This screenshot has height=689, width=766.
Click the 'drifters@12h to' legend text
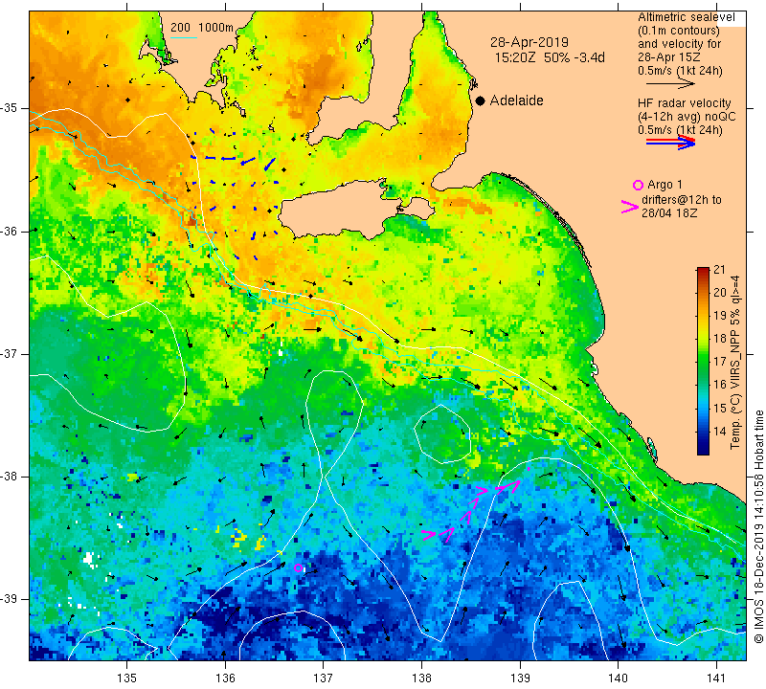681,200
